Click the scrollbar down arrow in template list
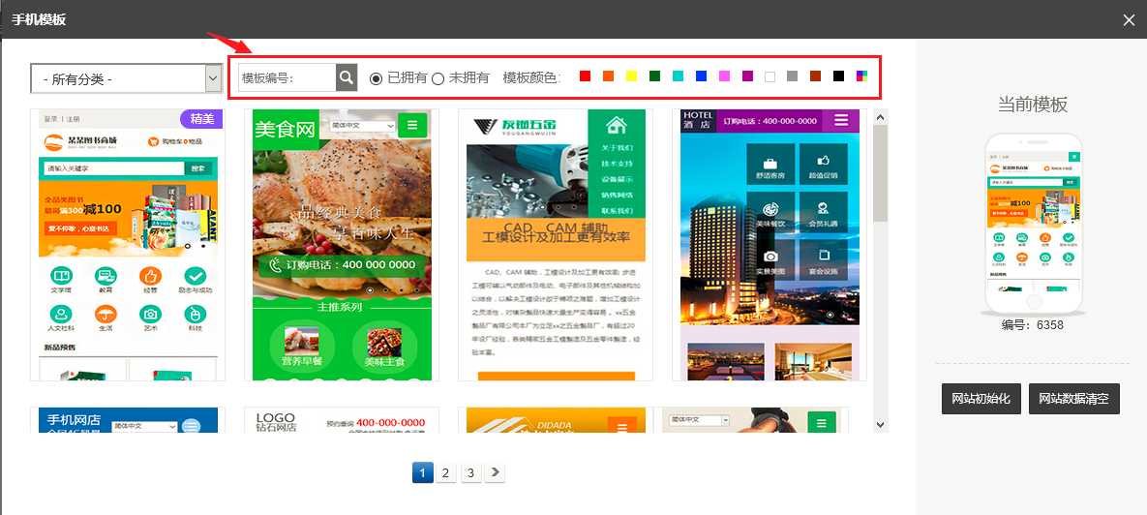Image resolution: width=1147 pixels, height=515 pixels. 880,424
